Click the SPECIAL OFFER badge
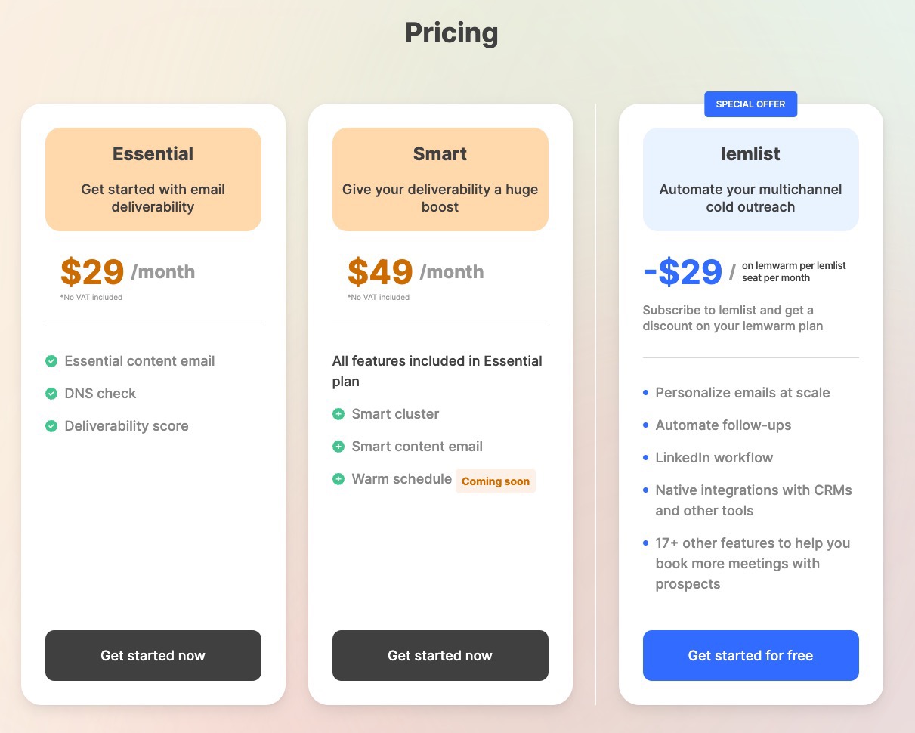The image size is (915, 733). [751, 104]
